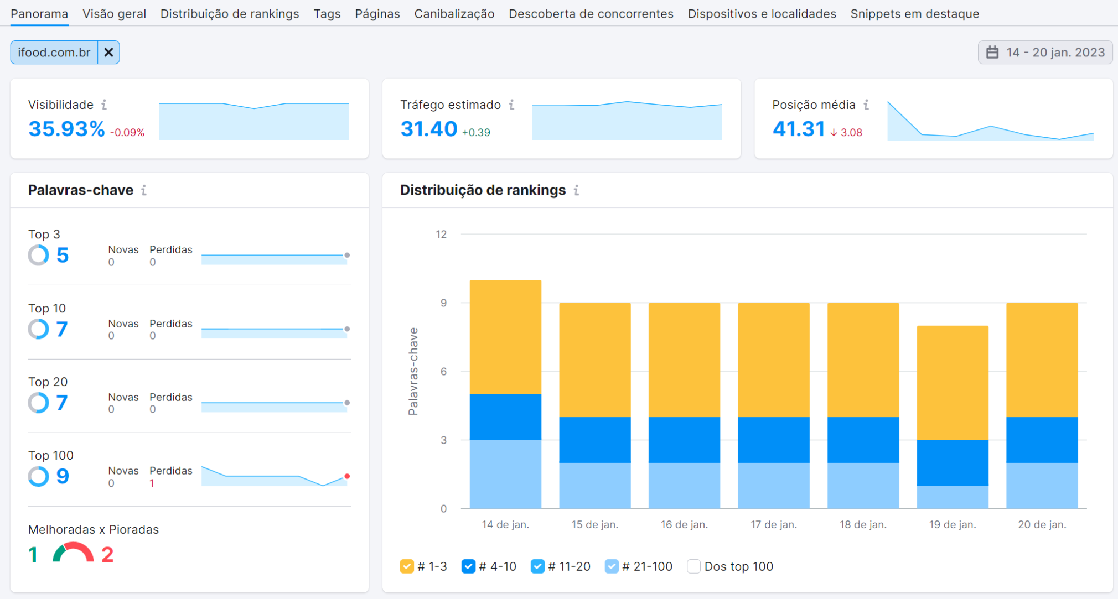Click the Tráfego estimado info icon

coord(511,105)
